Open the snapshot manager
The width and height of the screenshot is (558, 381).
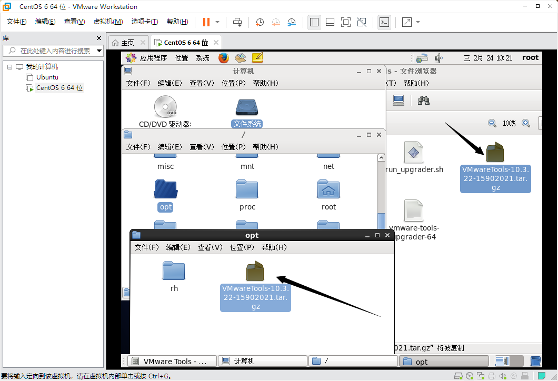[x=292, y=22]
